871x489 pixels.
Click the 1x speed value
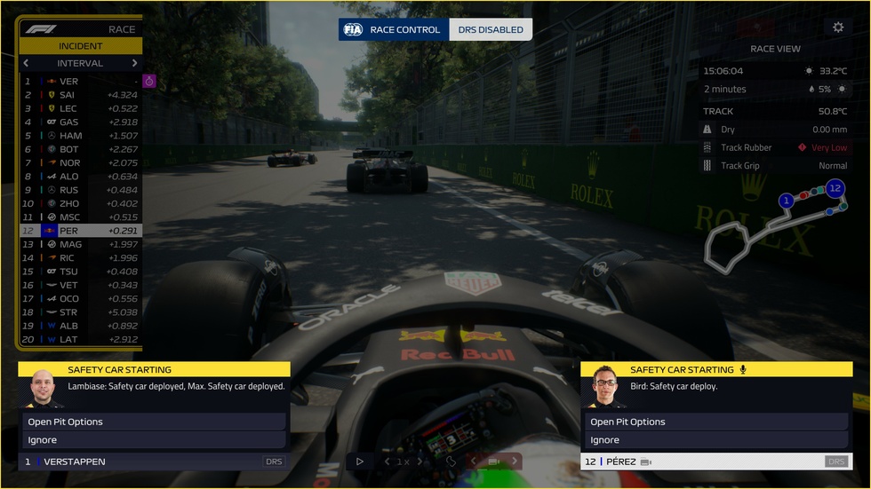pyautogui.click(x=404, y=461)
